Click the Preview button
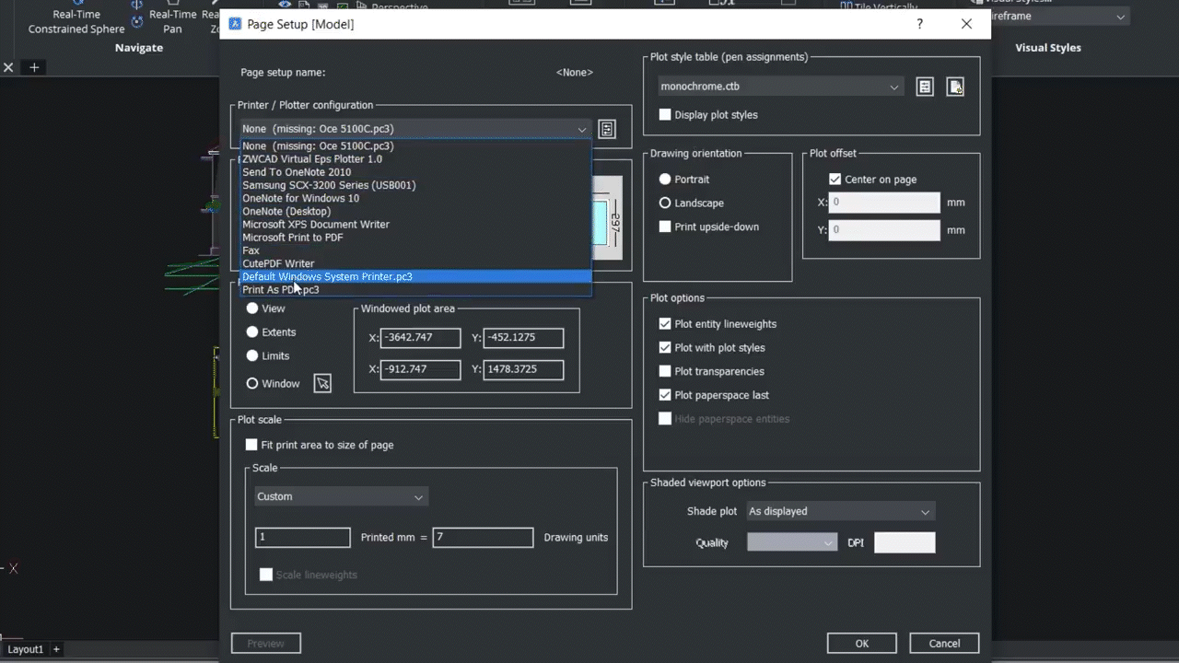 pyautogui.click(x=266, y=644)
